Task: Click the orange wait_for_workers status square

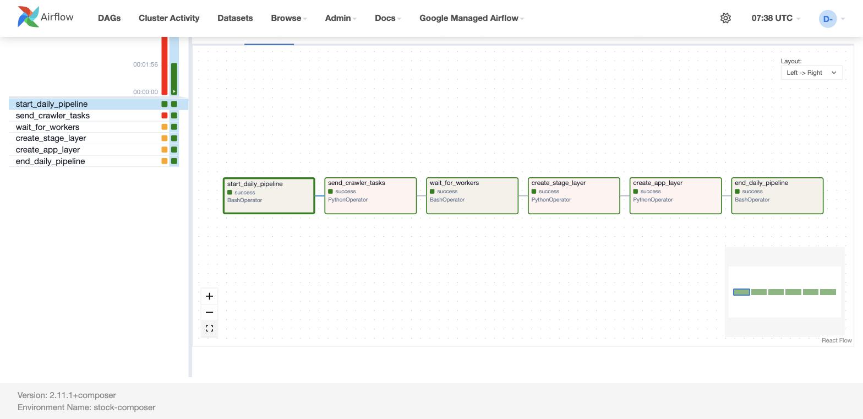Action: (x=164, y=127)
